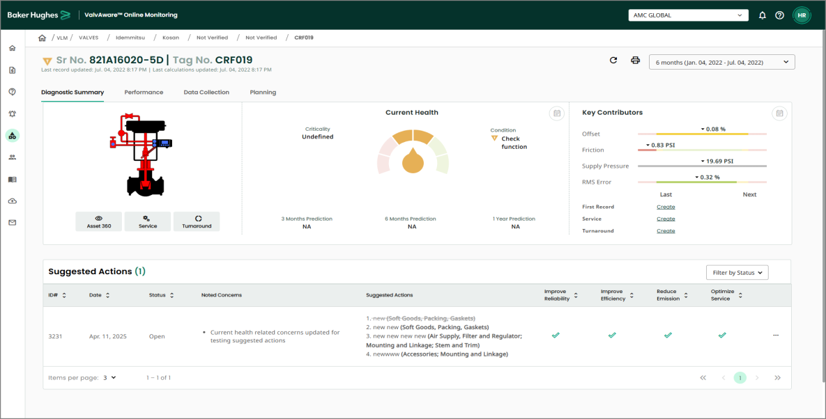Click the Asset 360 button

click(99, 221)
